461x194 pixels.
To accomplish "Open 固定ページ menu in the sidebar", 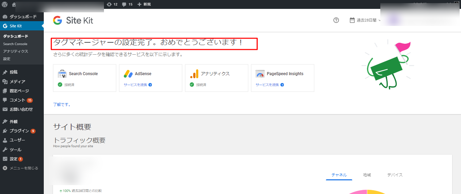I will point(22,91).
